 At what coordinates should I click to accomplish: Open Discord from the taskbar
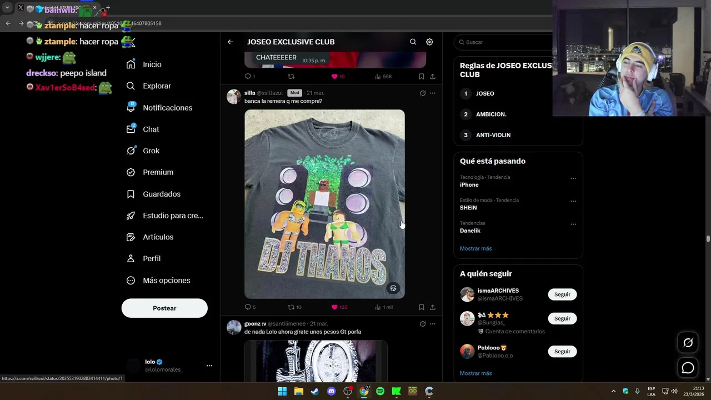tap(332, 391)
